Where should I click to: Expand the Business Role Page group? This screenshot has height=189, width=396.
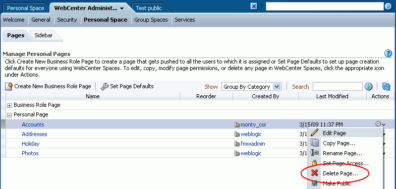(x=10, y=105)
